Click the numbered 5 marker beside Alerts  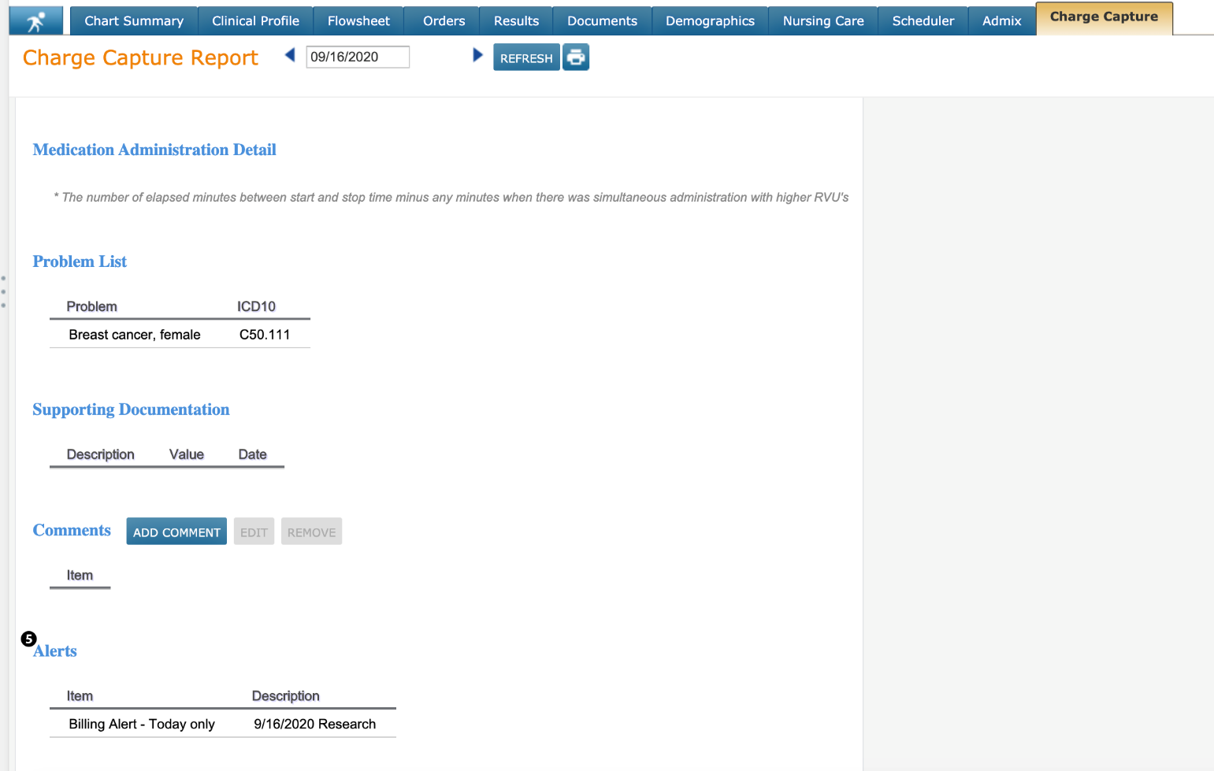(x=28, y=639)
